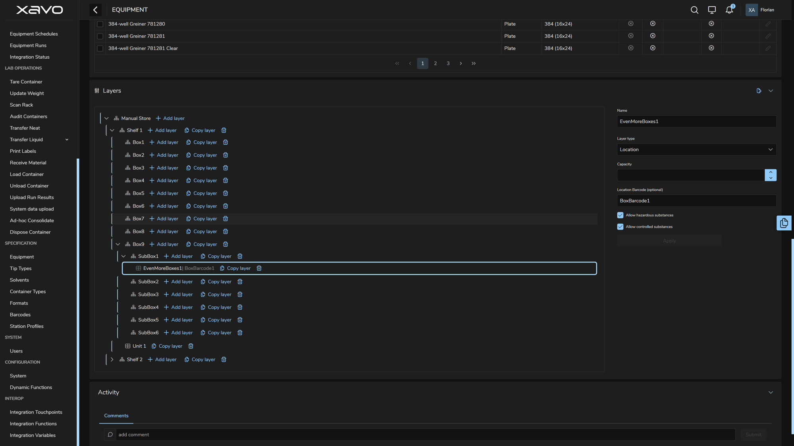Viewport: 794px width, 446px height.
Task: Open Container Types in sidebar
Action: [x=28, y=292]
